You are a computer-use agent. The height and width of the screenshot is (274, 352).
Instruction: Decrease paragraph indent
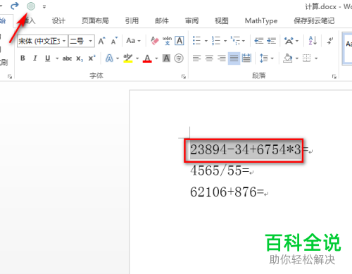259,41
